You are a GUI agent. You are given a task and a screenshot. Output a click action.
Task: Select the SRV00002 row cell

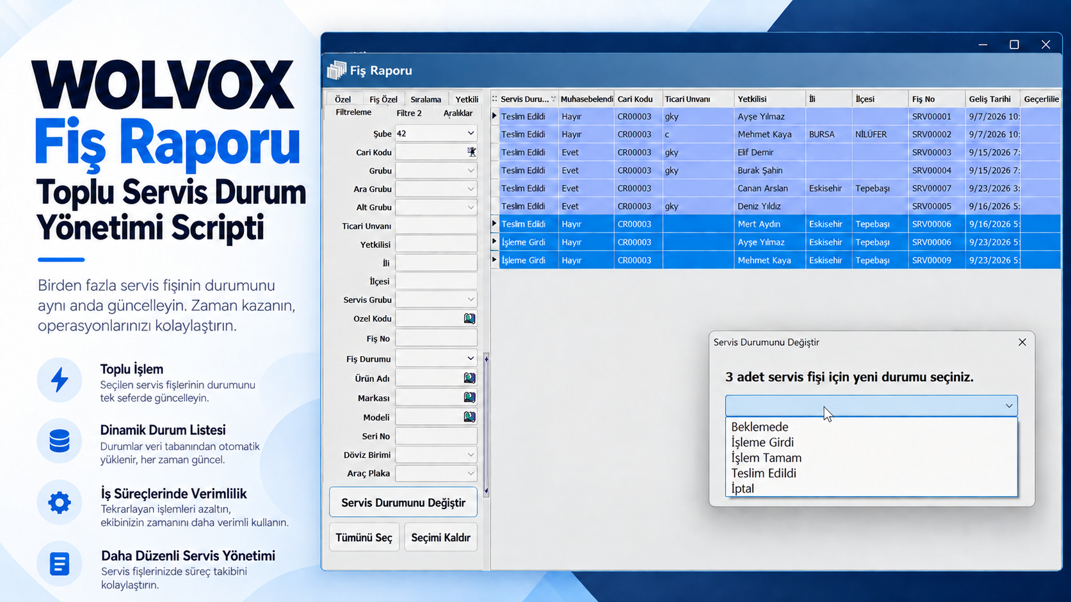pos(936,134)
